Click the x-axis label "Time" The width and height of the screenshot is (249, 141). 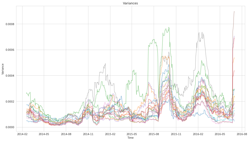click(131, 138)
